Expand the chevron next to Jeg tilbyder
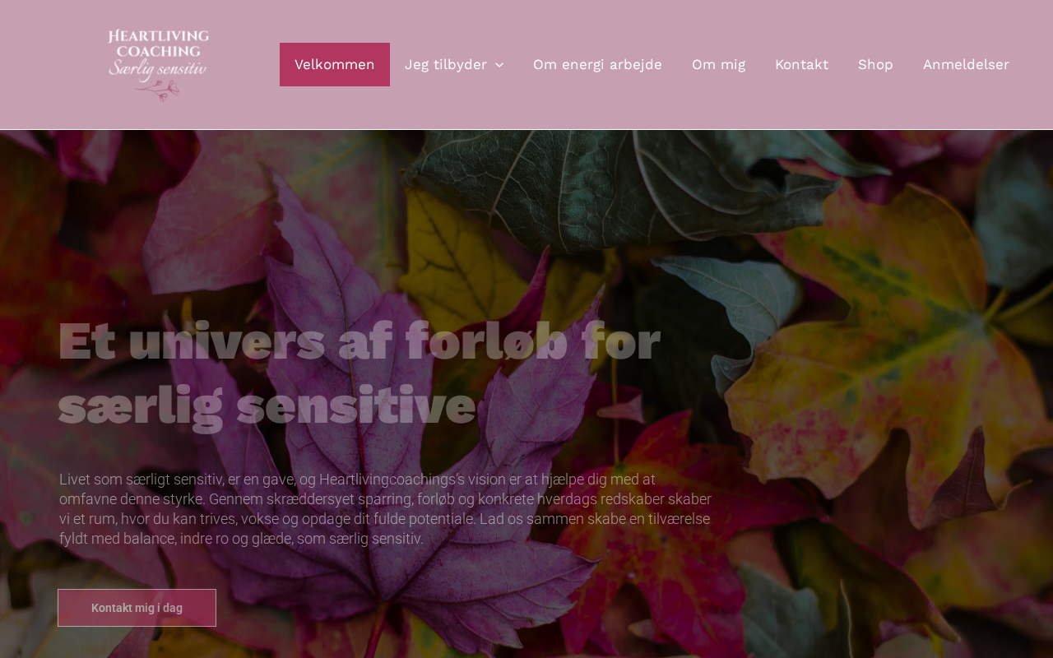The width and height of the screenshot is (1053, 658). [x=499, y=65]
